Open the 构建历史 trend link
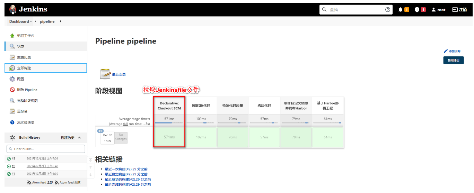 [68, 138]
